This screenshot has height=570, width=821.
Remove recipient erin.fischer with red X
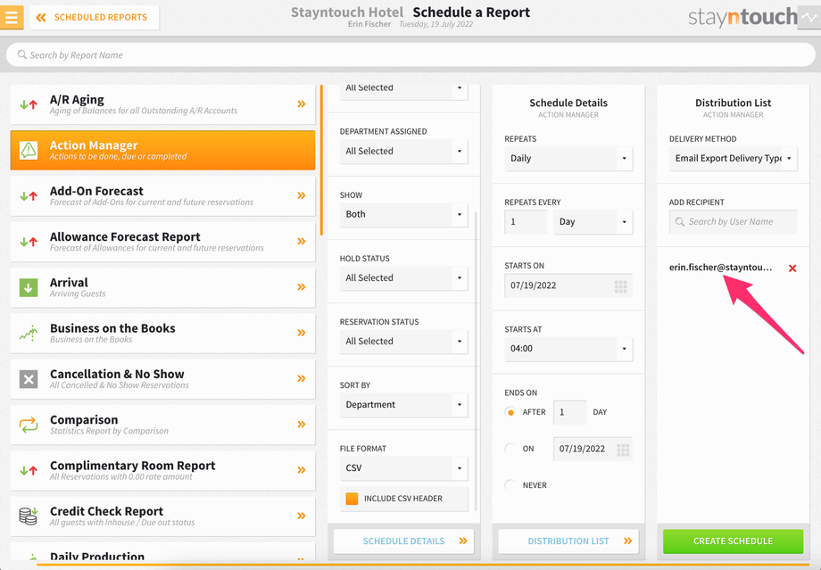click(x=792, y=268)
